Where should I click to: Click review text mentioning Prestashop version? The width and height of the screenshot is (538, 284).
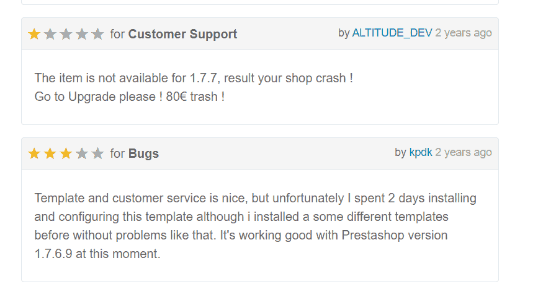[x=241, y=235]
